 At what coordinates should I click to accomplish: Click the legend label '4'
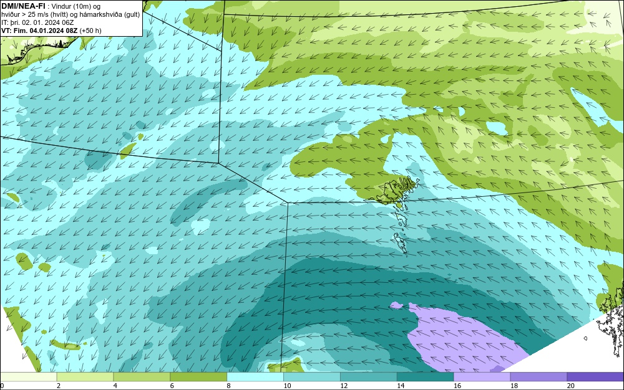coord(115,386)
